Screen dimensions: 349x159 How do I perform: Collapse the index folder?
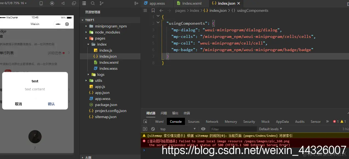pos(88,44)
